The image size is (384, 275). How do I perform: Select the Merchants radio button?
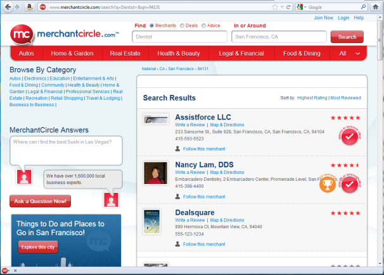[x=151, y=25]
